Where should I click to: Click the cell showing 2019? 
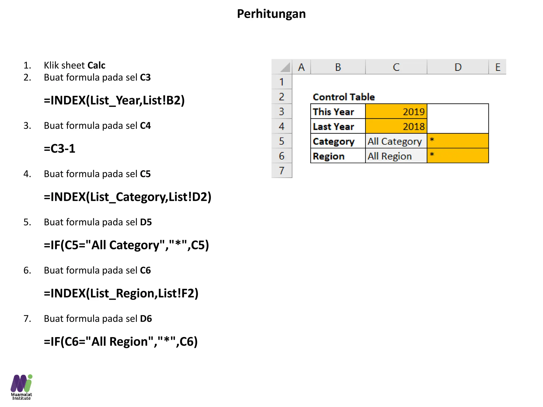click(396, 112)
